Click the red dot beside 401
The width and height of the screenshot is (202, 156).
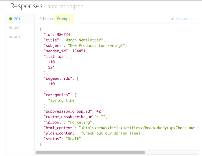point(11,37)
